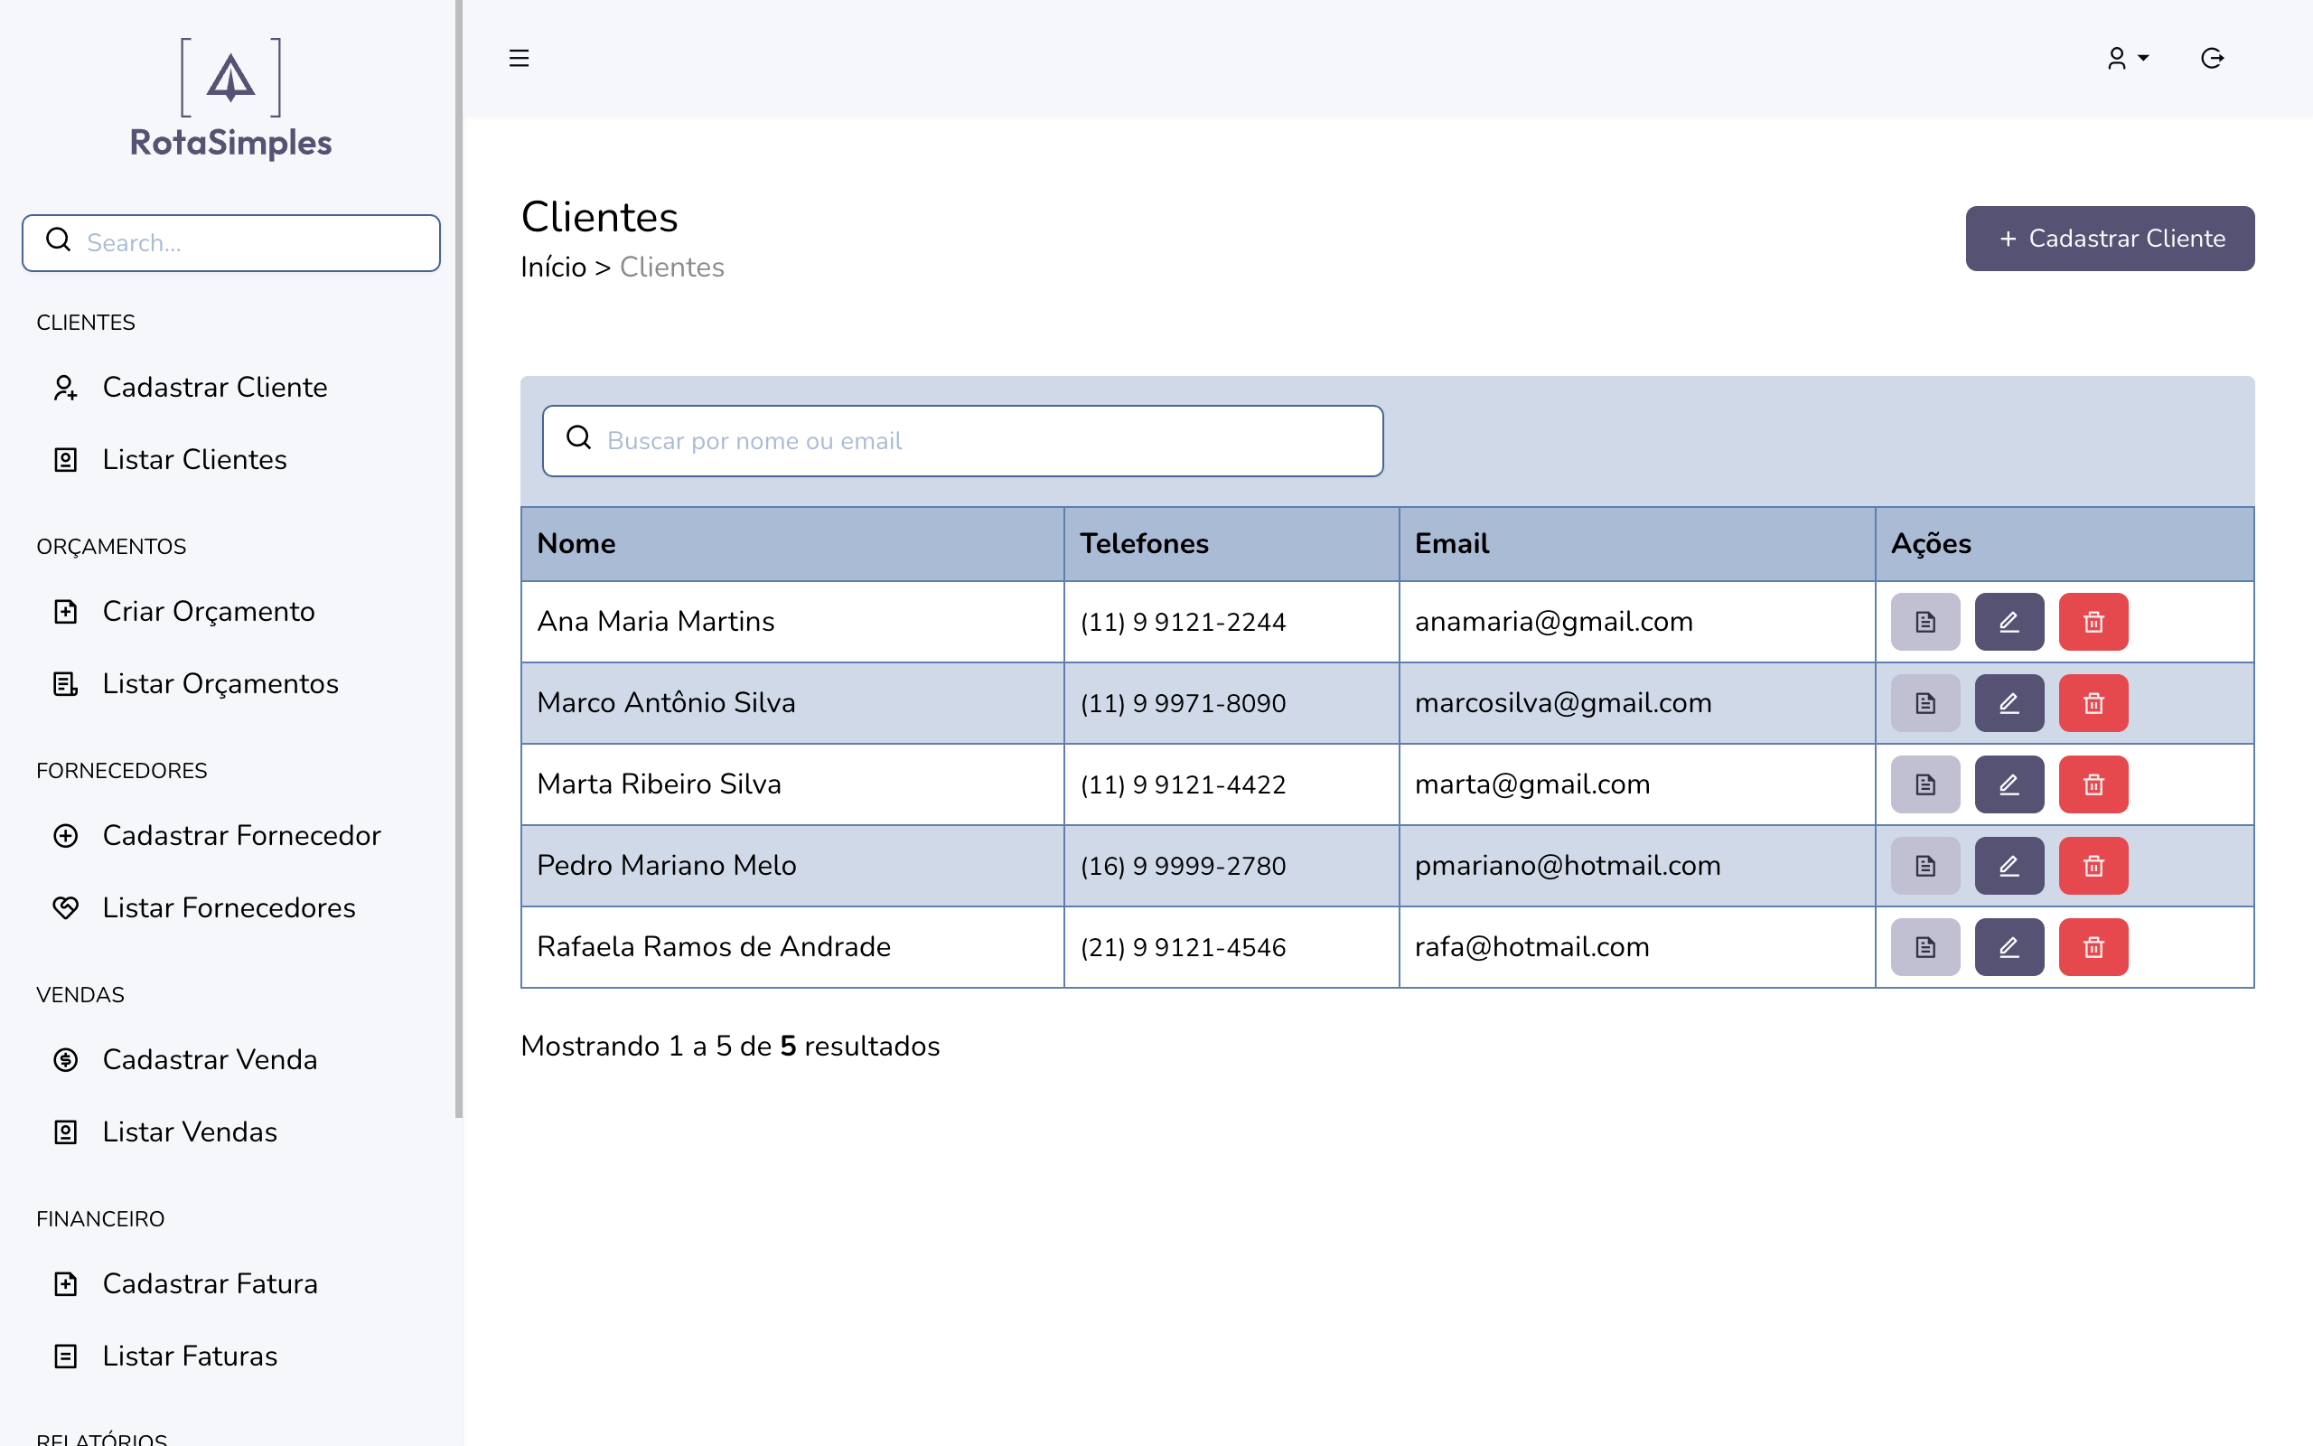Image resolution: width=2313 pixels, height=1446 pixels.
Task: Open Listar Vendas menu item
Action: (x=165, y=1132)
